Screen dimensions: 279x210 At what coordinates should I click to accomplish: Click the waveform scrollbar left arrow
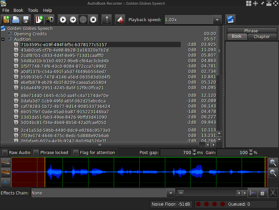click(x=239, y=193)
